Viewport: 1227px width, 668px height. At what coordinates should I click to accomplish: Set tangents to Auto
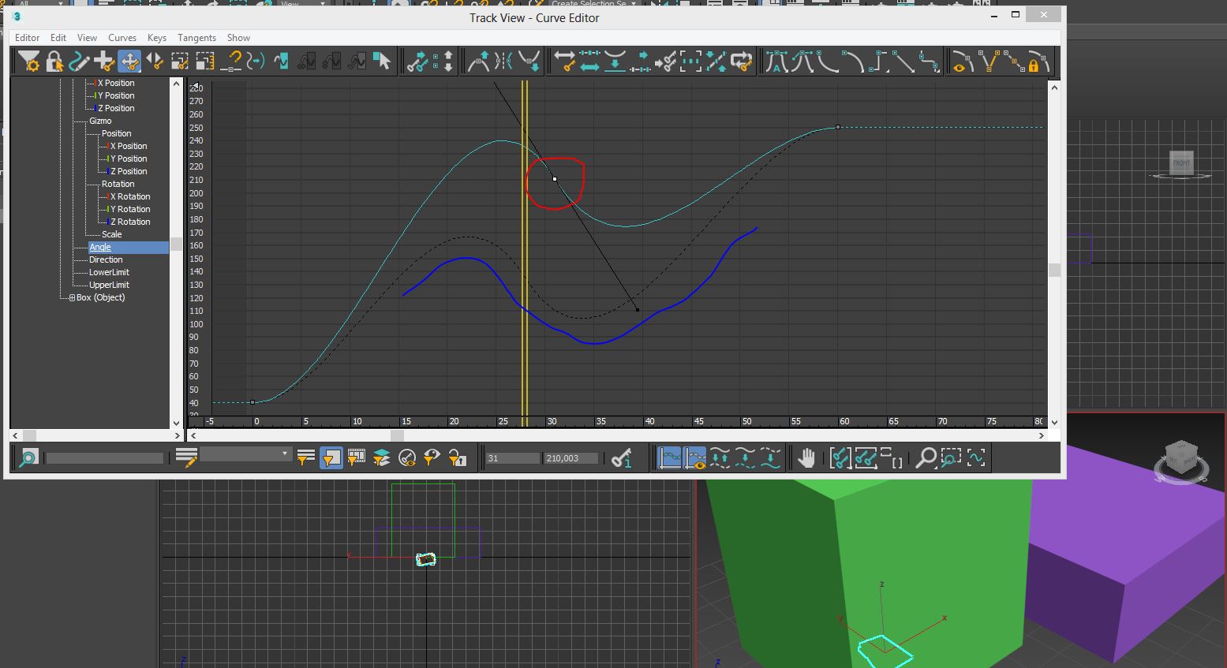click(x=776, y=62)
